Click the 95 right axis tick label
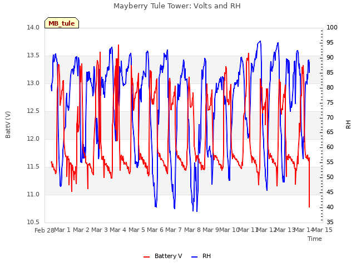Screen dimensions: 356x267 [x=330, y=42]
